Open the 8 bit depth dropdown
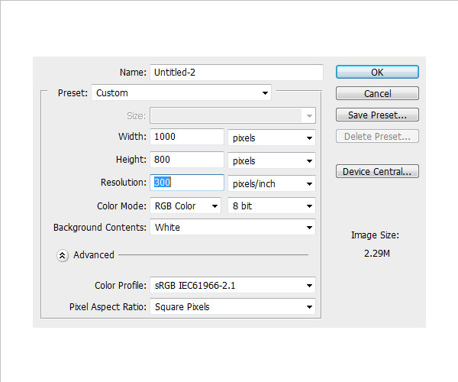The image size is (458, 382). click(x=272, y=206)
